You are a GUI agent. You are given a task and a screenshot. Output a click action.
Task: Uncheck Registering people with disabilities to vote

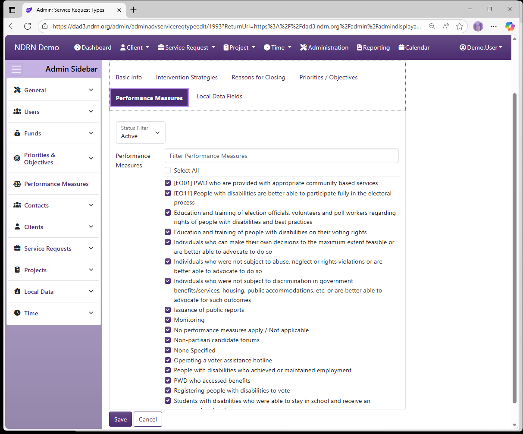tap(168, 390)
